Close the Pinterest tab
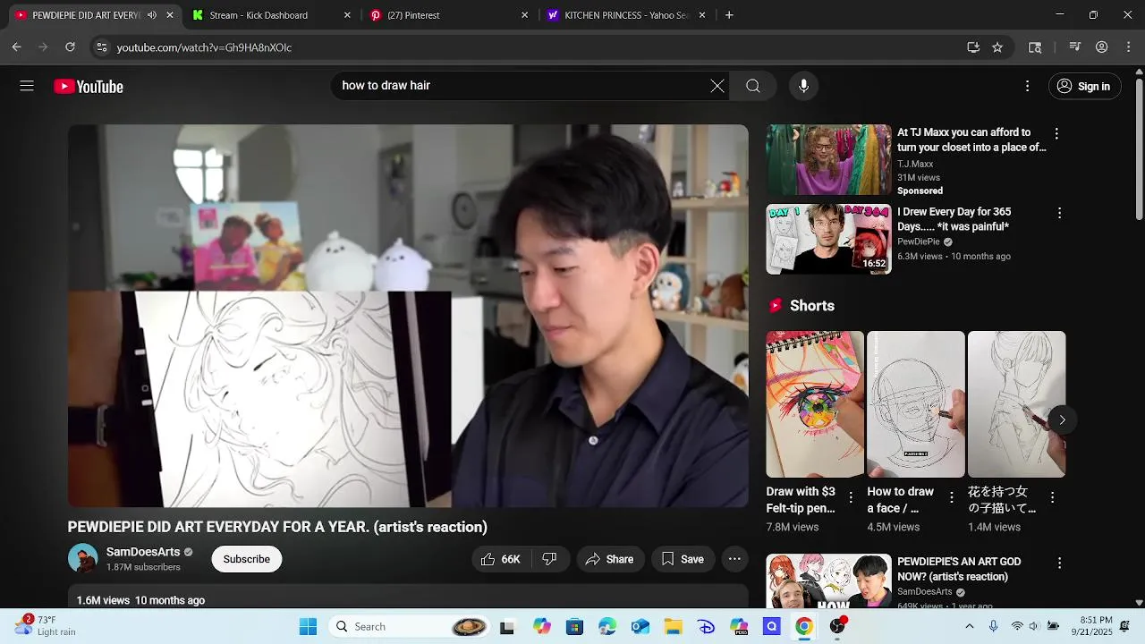Viewport: 1145px width, 644px height. pos(524,15)
